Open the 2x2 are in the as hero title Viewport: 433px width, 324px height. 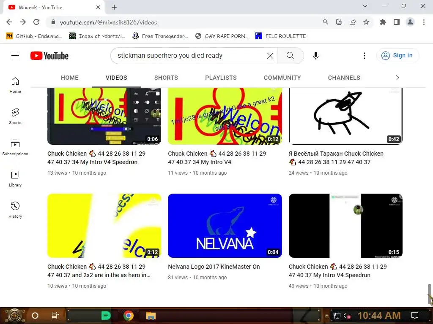(x=99, y=271)
